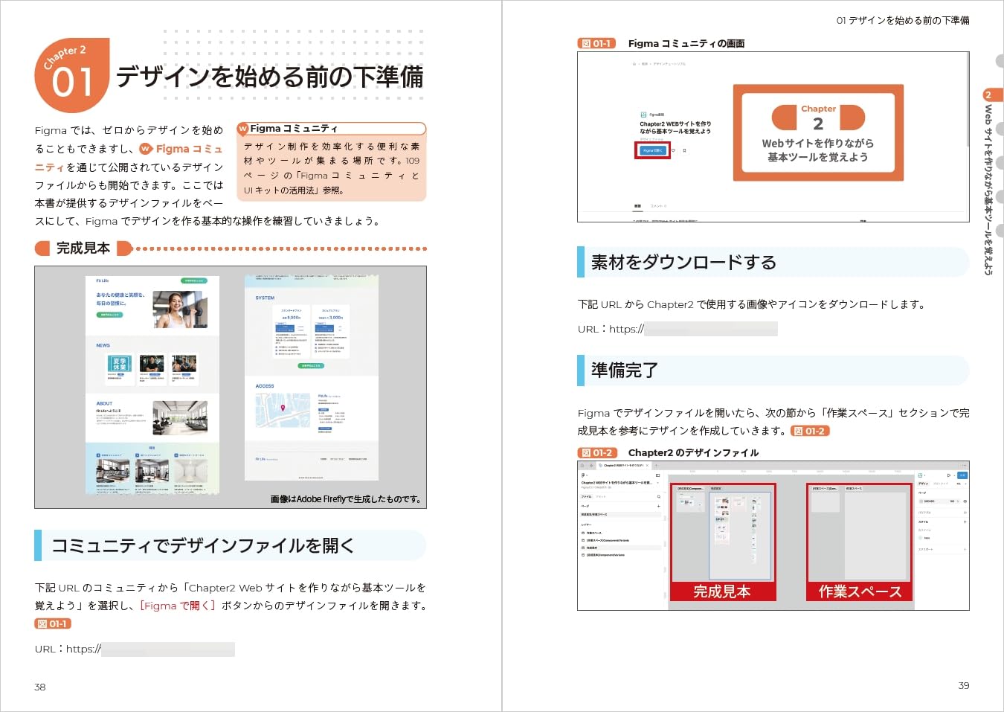The image size is (1004, 712).
Task: Select the Chapter2 WEBサイト file tab
Action: 623,465
